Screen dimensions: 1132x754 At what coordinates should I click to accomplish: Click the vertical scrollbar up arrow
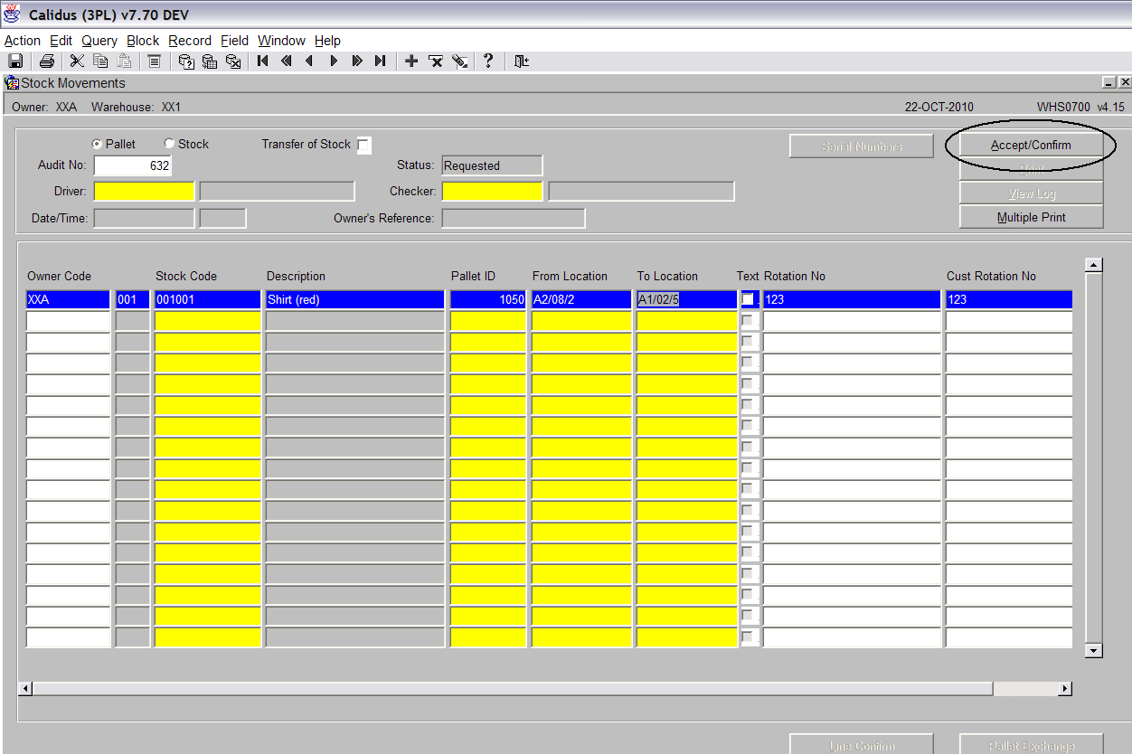point(1094,265)
